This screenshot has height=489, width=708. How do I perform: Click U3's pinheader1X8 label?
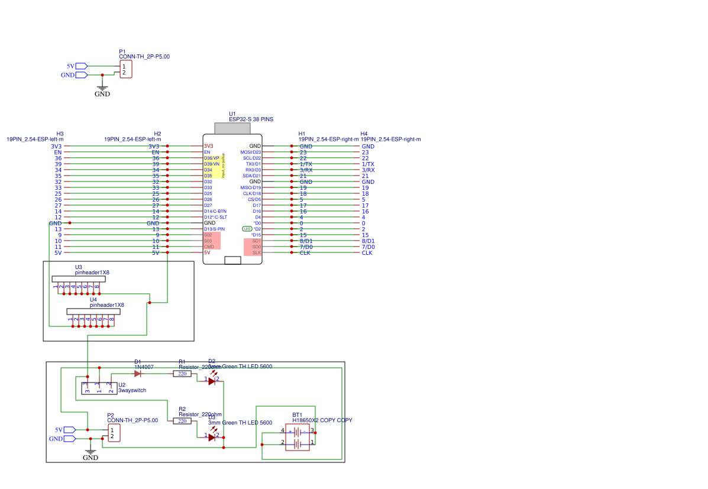[92, 273]
